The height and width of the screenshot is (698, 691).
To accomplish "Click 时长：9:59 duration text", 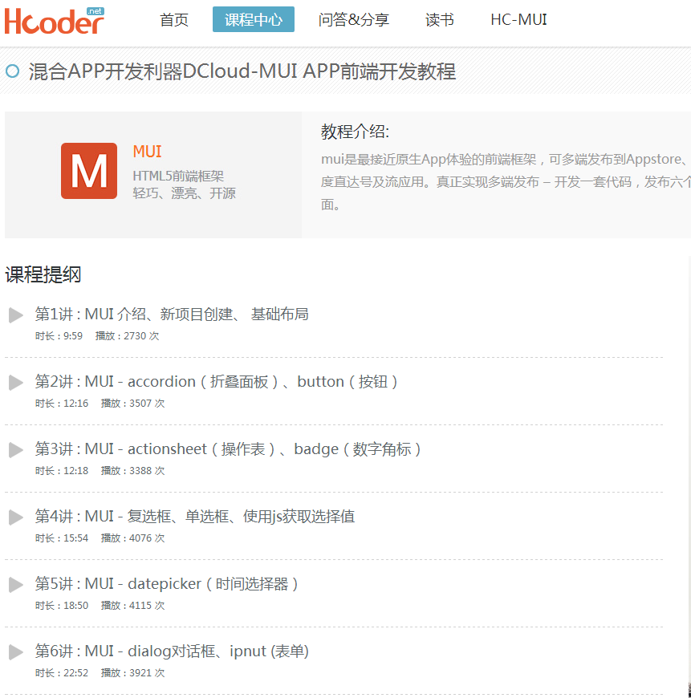I will [x=59, y=335].
